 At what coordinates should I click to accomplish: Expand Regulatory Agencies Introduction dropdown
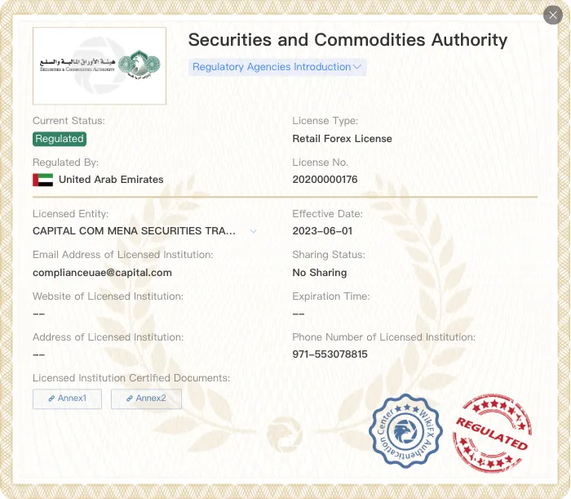(277, 67)
